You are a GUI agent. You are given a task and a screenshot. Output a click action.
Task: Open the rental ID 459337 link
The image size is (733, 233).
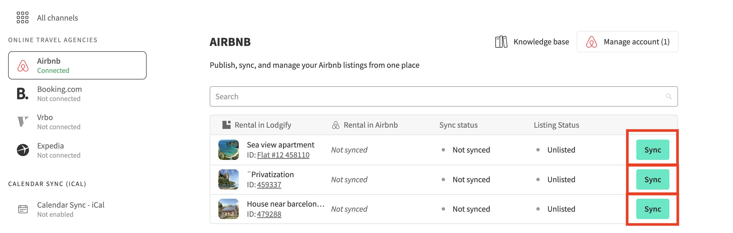tap(269, 185)
